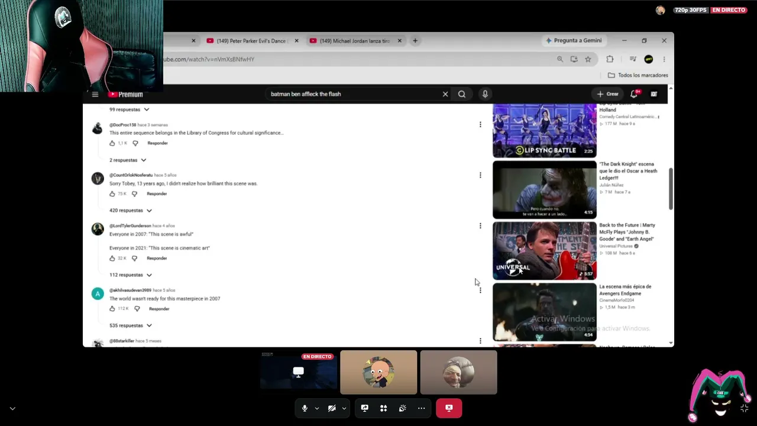
Task: Dislike the @CountOrlokNosferatu comment
Action: click(135, 194)
